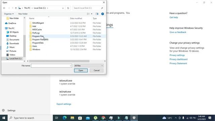Click the microphone icon in system tray
The image size is (215, 121).
coord(183,118)
